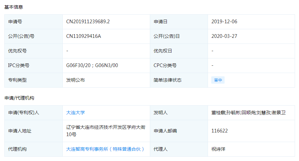Click the publication date 2020-03-27
Screen dimensions: 299x161
point(224,36)
